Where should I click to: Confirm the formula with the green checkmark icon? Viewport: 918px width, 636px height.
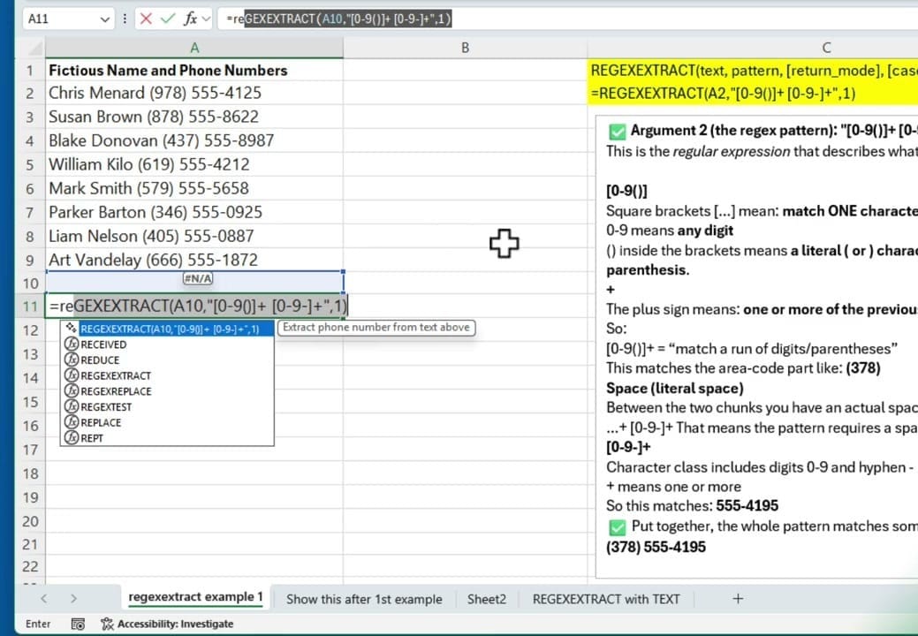click(x=168, y=19)
